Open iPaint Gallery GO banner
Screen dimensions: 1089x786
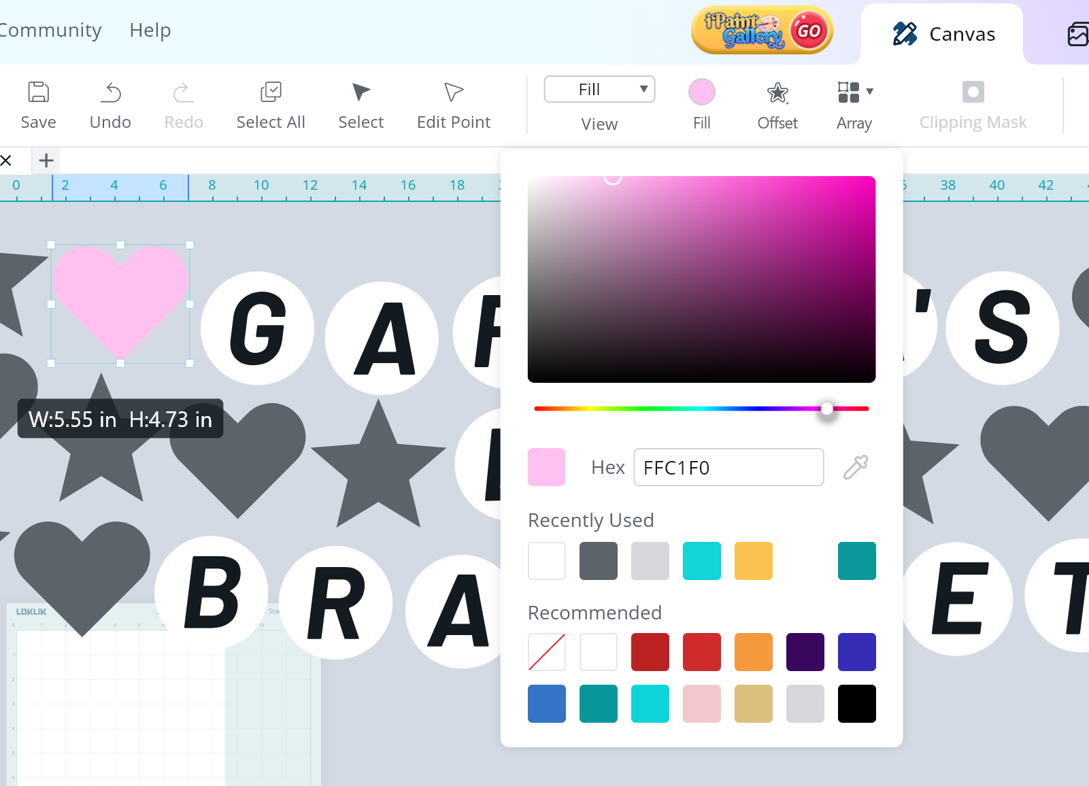point(762,31)
